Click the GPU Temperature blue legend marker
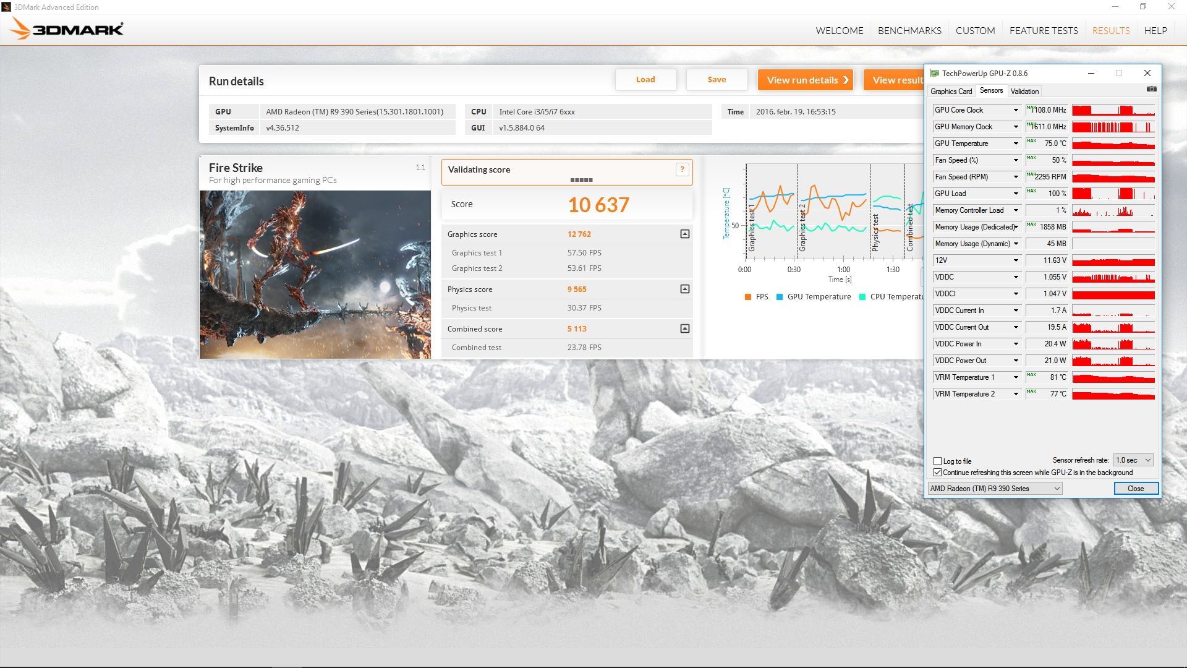1187x668 pixels. point(780,297)
